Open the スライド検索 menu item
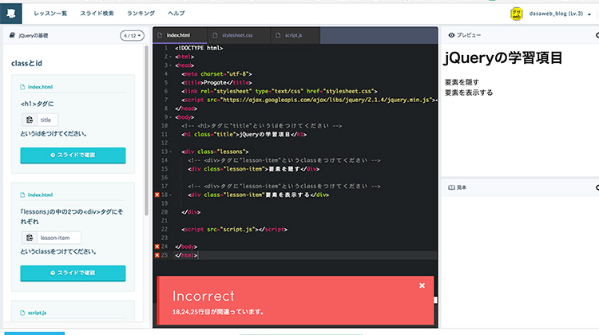The image size is (599, 335). point(97,14)
